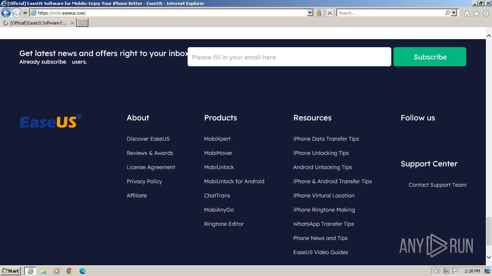The image size is (492, 276).
Task: Open MobiXpert product link
Action: 217,139
